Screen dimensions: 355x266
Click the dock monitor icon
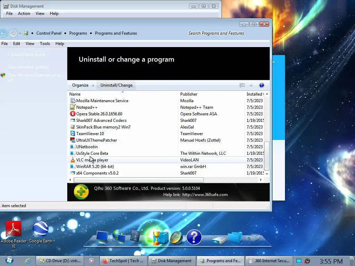tap(102, 237)
